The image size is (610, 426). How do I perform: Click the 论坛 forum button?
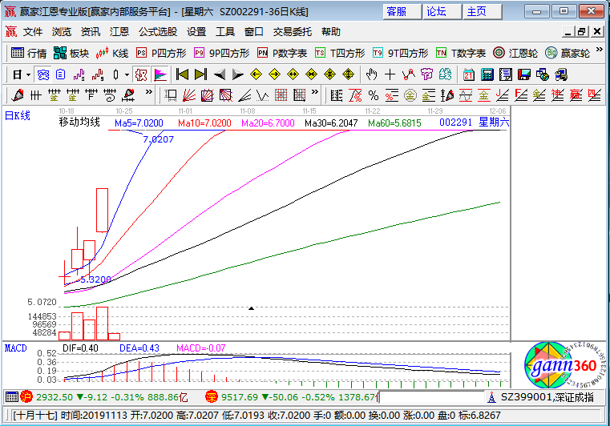point(437,11)
